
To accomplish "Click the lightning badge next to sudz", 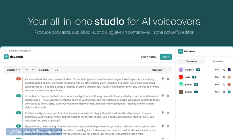I will [194, 77].
